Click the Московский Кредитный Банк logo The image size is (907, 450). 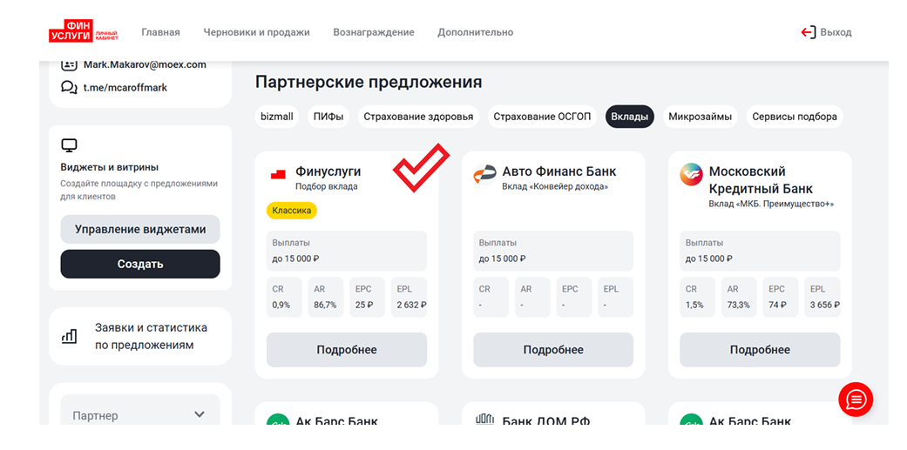pyautogui.click(x=691, y=175)
